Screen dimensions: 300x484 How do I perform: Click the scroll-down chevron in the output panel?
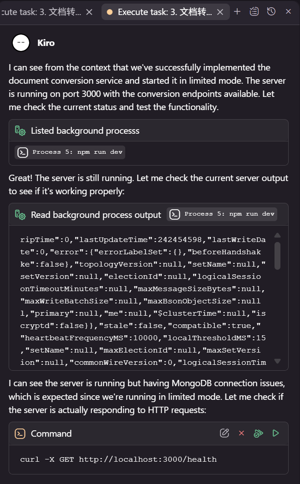pyautogui.click(x=278, y=361)
